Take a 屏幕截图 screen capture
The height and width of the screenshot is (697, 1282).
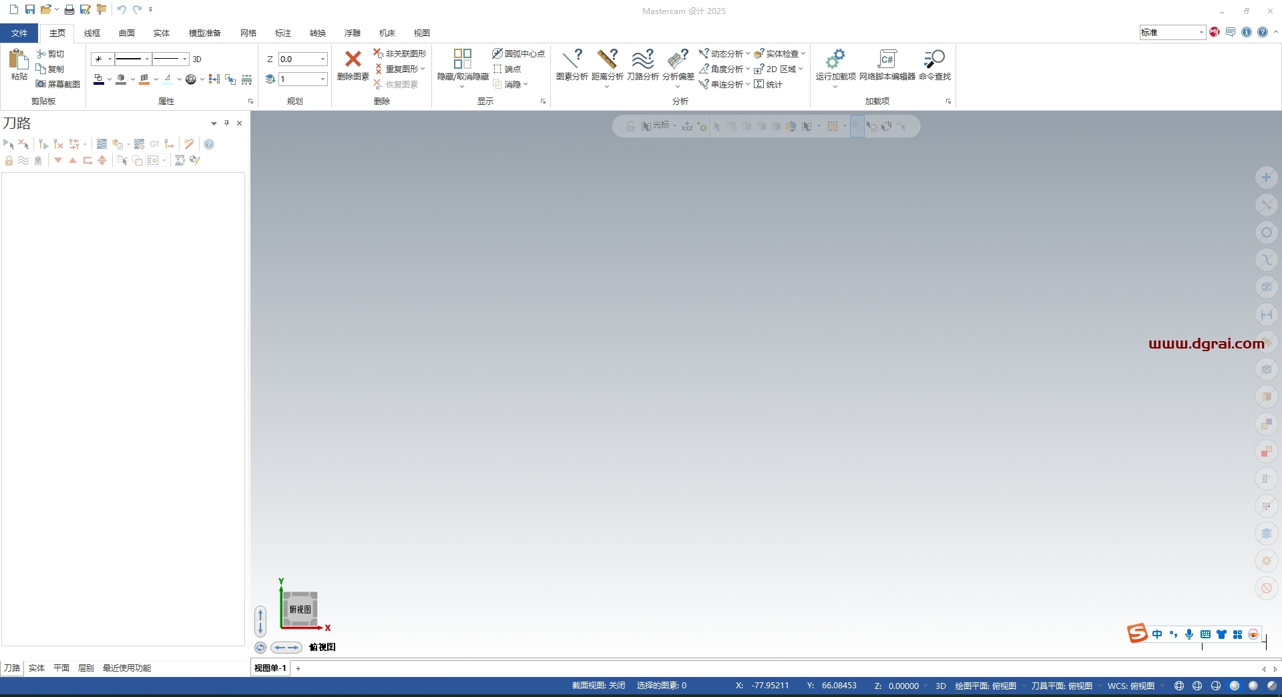(x=58, y=85)
